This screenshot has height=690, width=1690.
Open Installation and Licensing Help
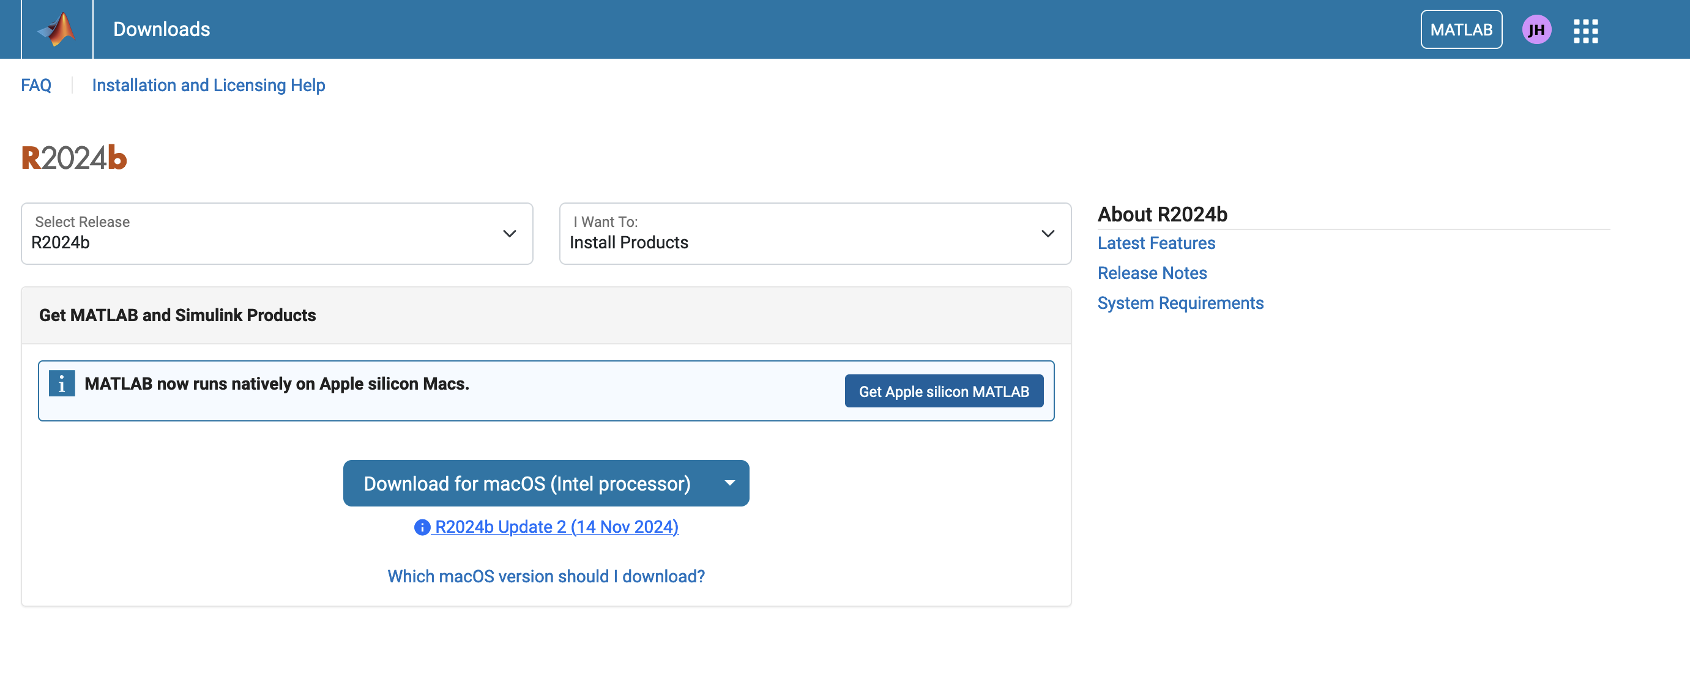pos(208,84)
